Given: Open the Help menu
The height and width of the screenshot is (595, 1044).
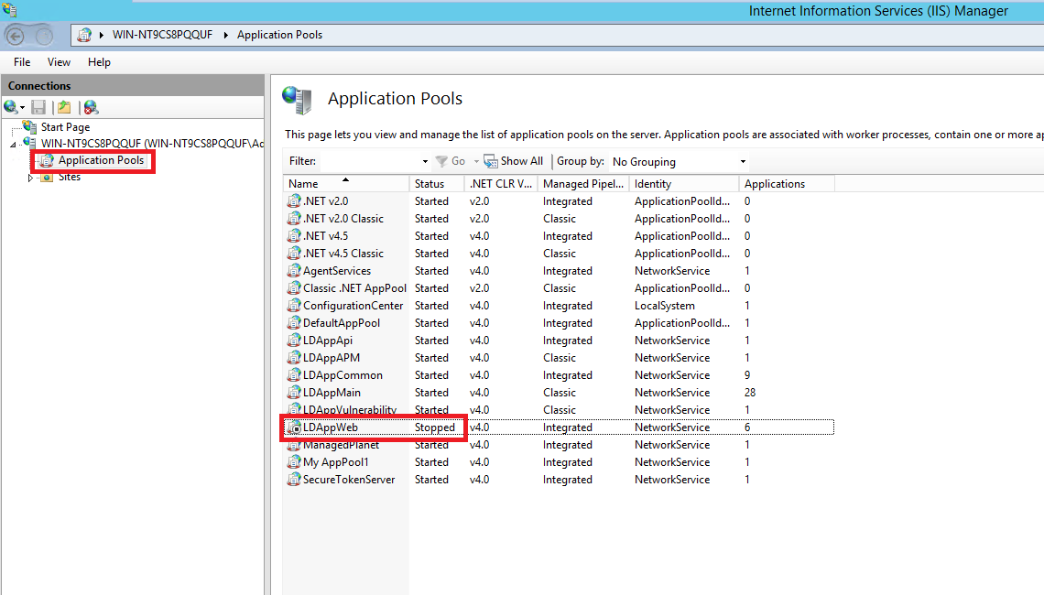Looking at the screenshot, I should [99, 62].
